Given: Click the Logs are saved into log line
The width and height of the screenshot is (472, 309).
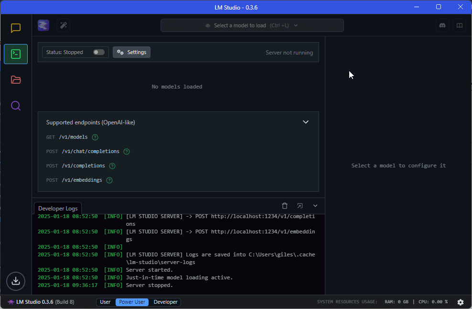Looking at the screenshot, I should pos(220,258).
